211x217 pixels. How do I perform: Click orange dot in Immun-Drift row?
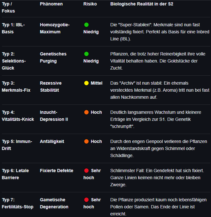coord(86,141)
